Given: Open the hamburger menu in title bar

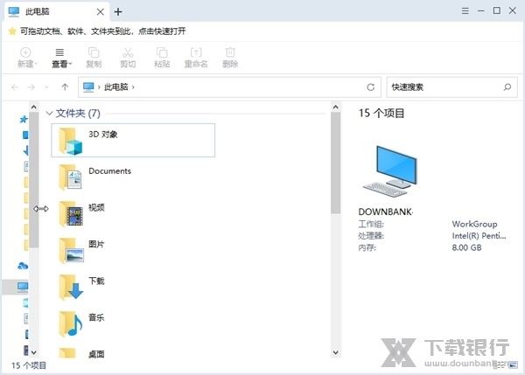Looking at the screenshot, I should coord(465,10).
